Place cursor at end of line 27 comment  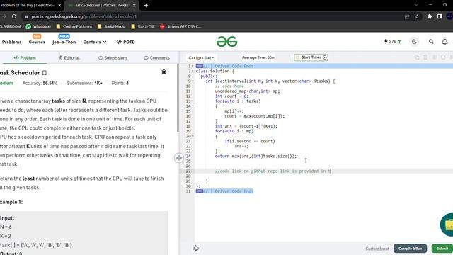(x=331, y=171)
